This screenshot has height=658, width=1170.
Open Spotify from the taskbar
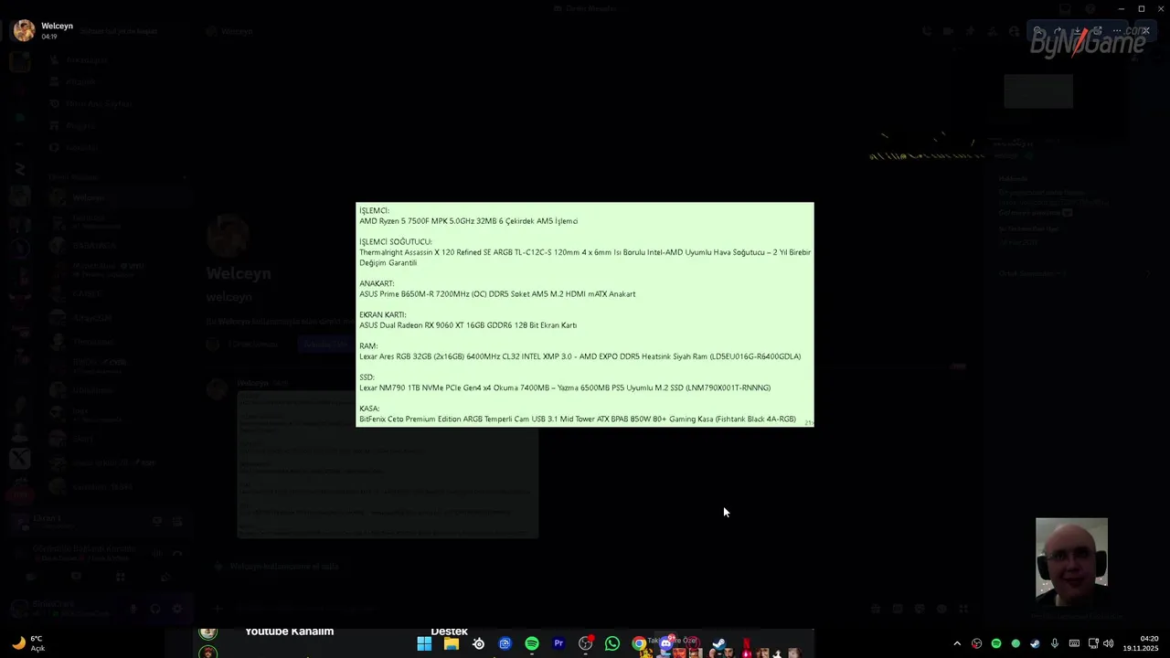click(x=532, y=643)
